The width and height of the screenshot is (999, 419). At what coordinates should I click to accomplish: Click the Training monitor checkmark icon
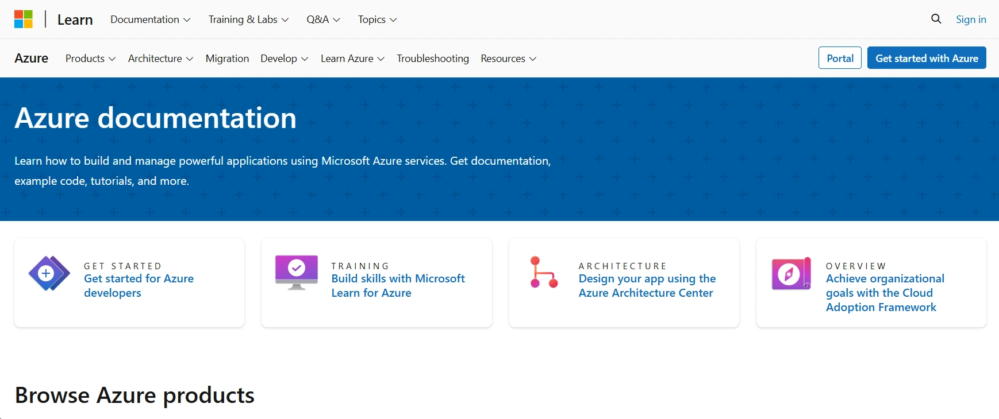(x=297, y=273)
